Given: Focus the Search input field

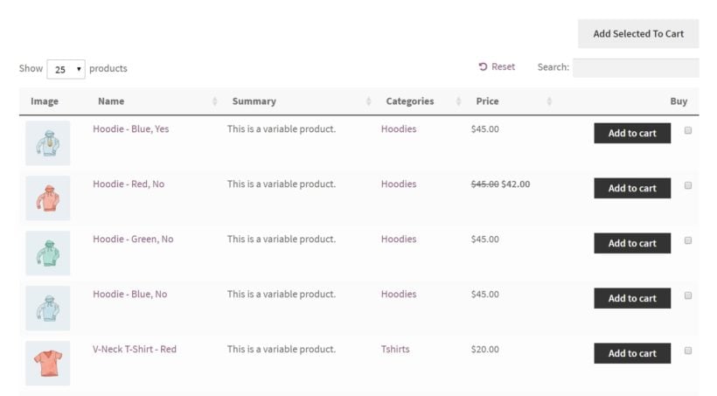Looking at the screenshot, I should 636,67.
